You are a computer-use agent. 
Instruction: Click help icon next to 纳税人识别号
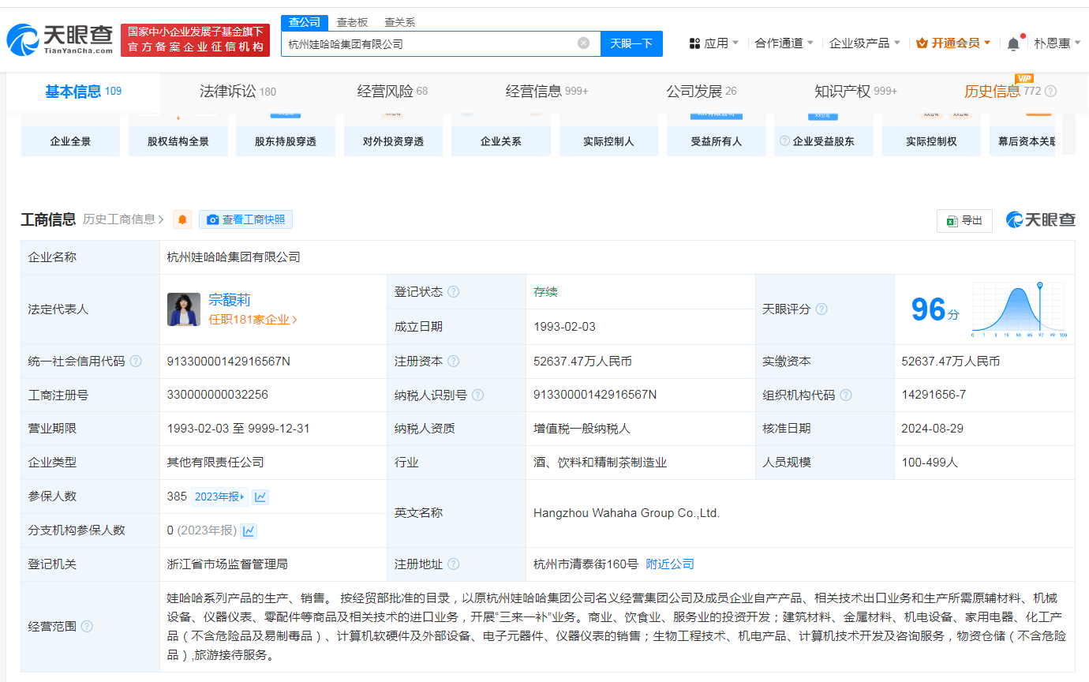[477, 395]
